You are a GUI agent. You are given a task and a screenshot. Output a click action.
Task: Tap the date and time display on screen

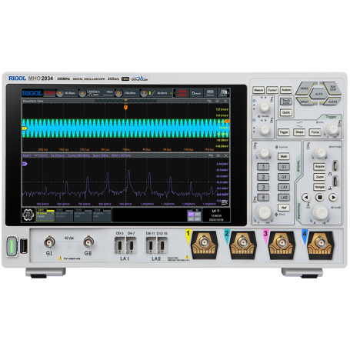click(216, 218)
